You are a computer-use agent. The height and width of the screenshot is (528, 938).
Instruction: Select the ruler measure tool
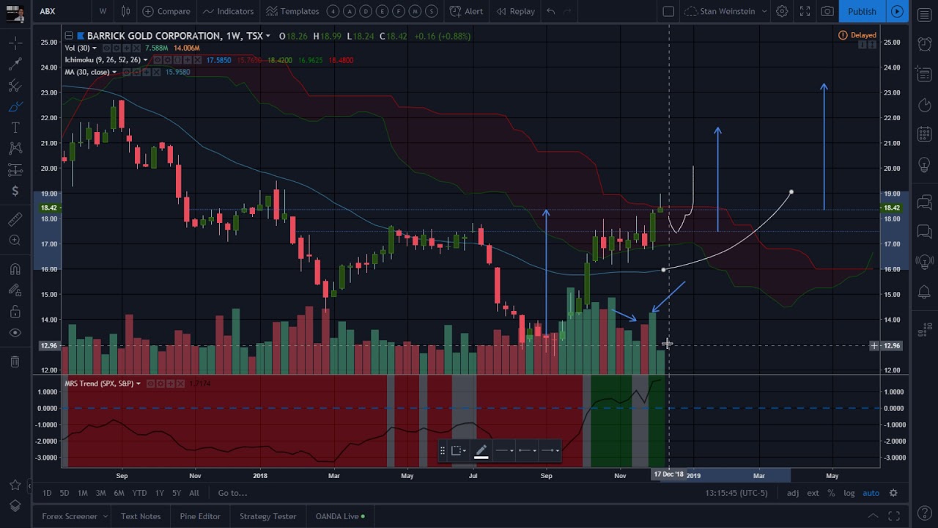15,219
